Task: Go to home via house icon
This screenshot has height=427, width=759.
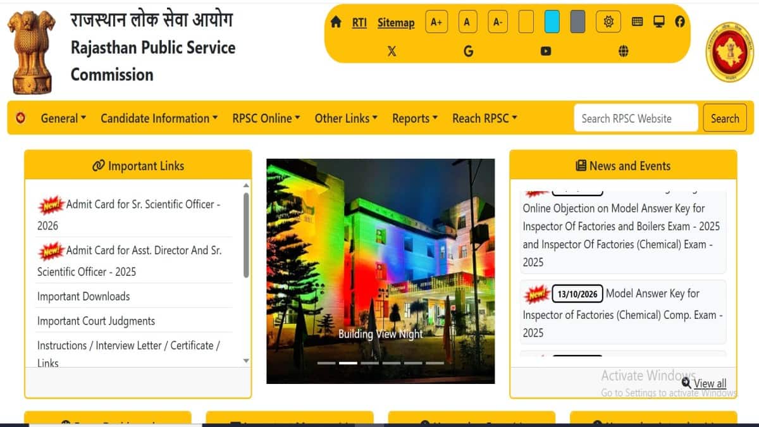Action: [336, 22]
